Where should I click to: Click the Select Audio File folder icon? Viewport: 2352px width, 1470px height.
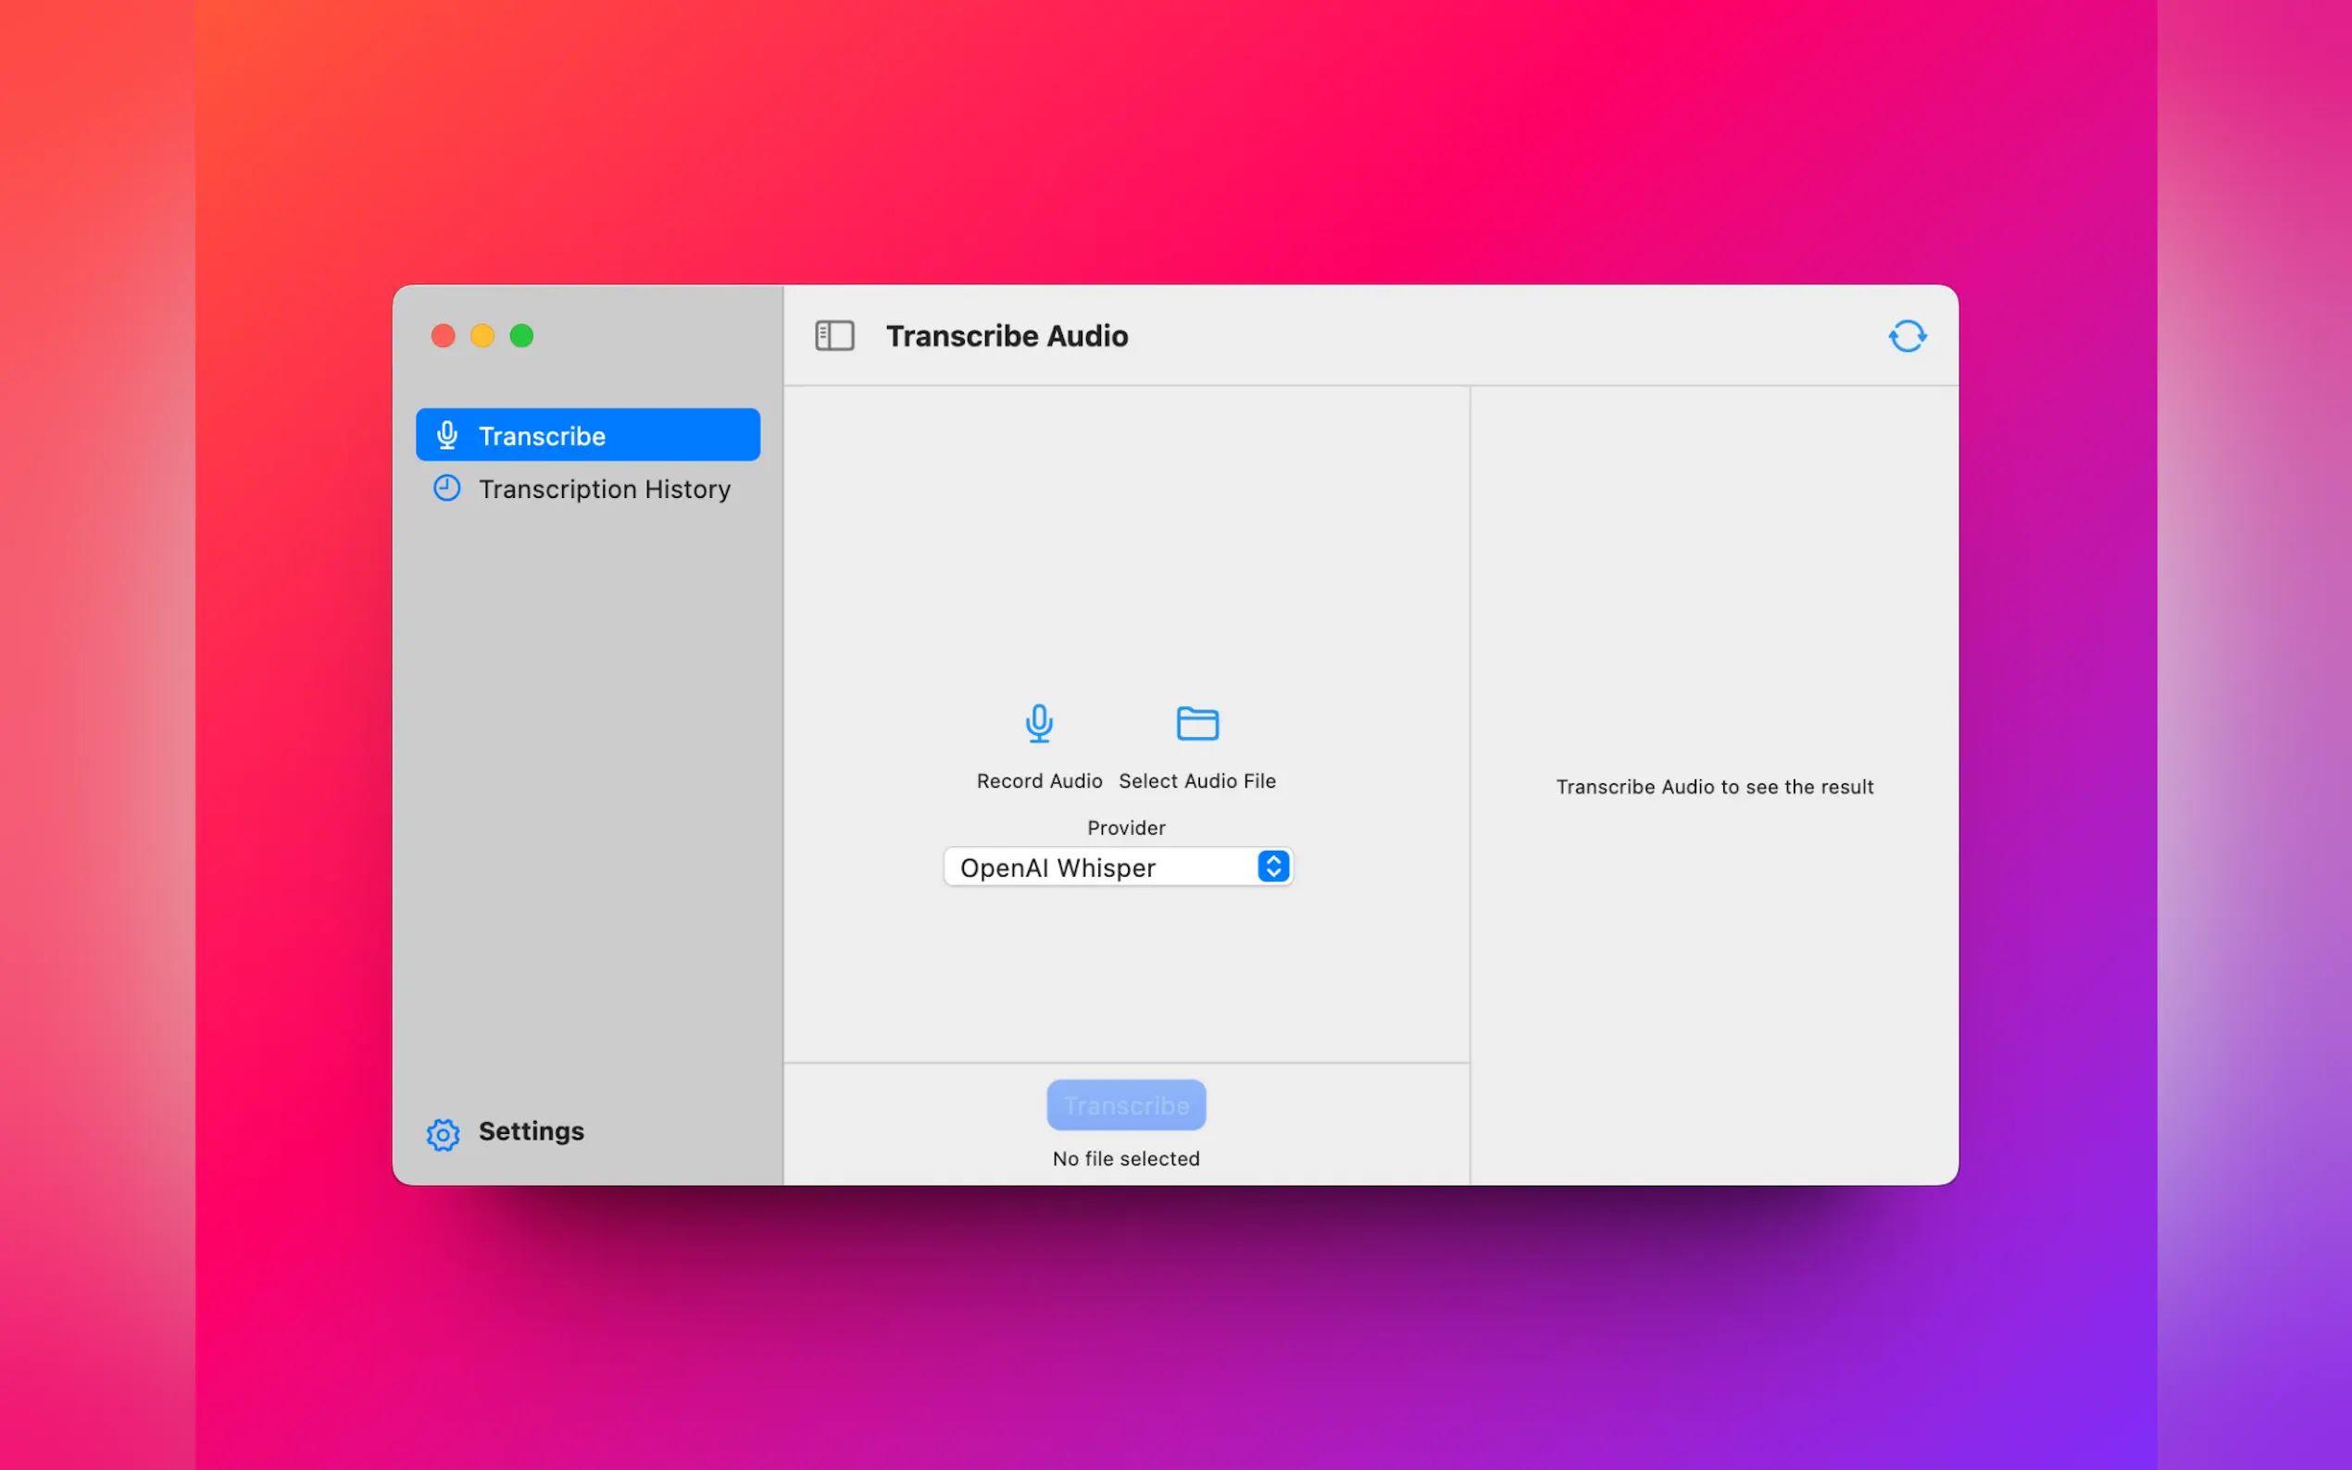1197,724
